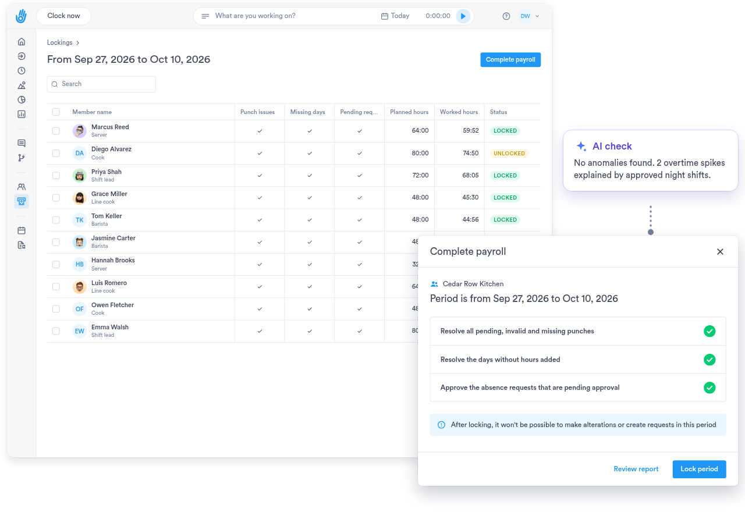Click the Lock period button
745x512 pixels.
coord(699,470)
